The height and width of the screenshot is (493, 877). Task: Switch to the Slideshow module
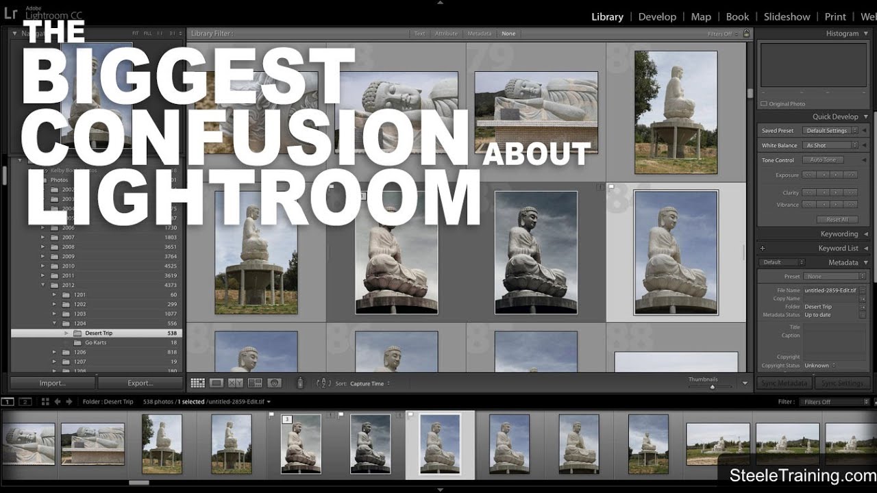(x=787, y=16)
